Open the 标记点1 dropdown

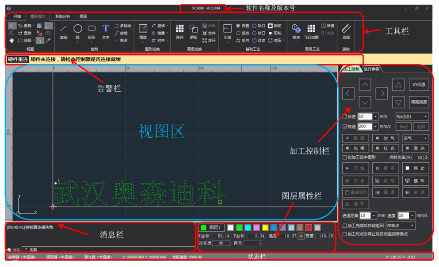coord(412,116)
